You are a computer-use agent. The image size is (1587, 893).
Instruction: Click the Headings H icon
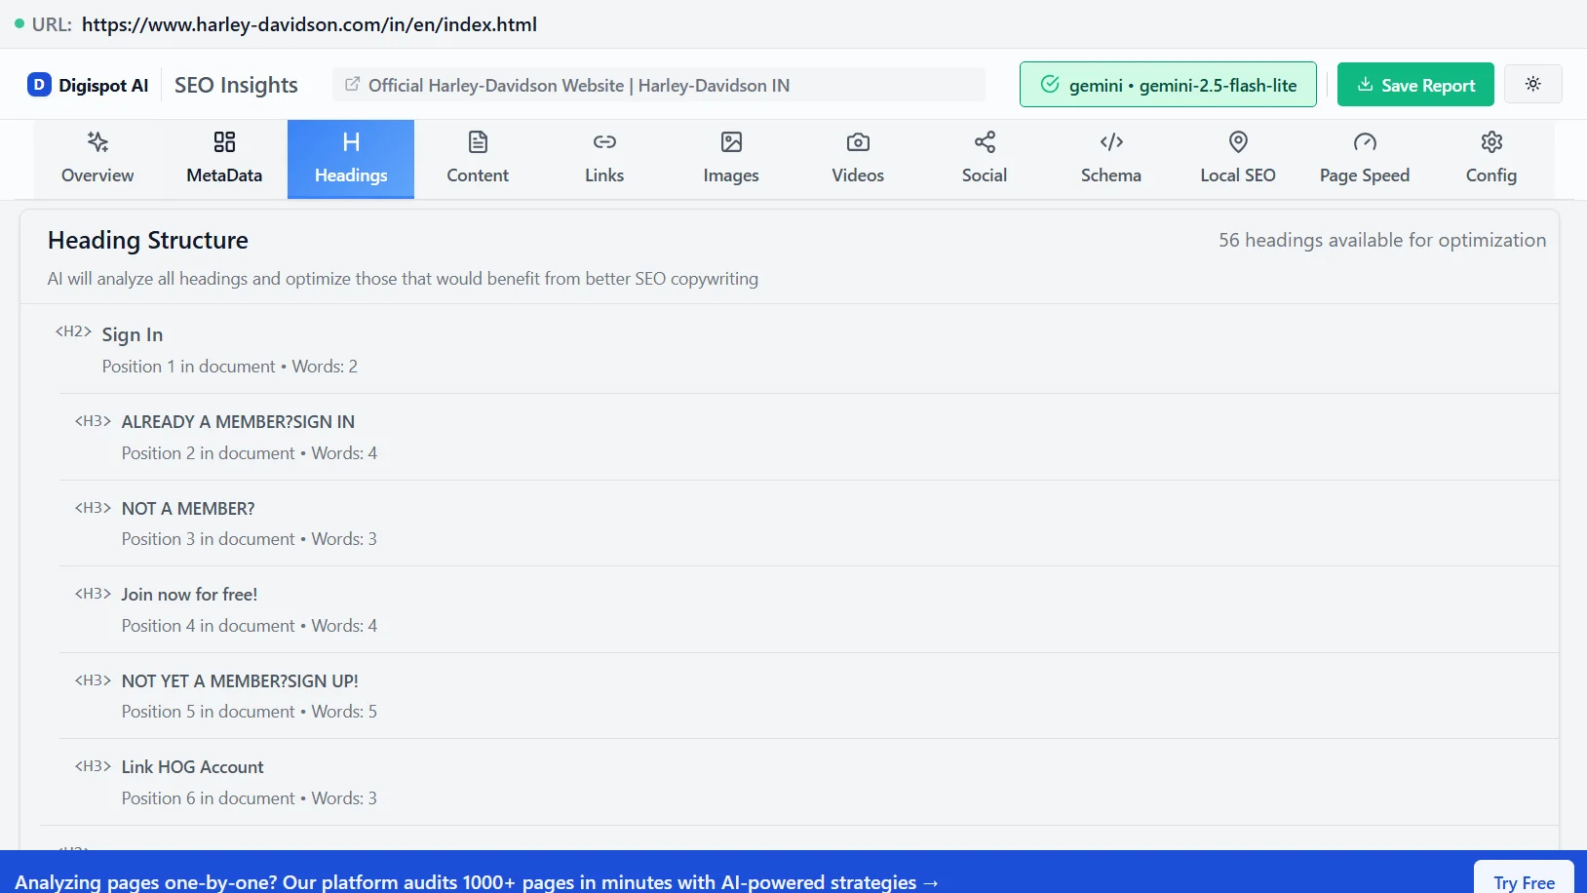click(x=351, y=142)
